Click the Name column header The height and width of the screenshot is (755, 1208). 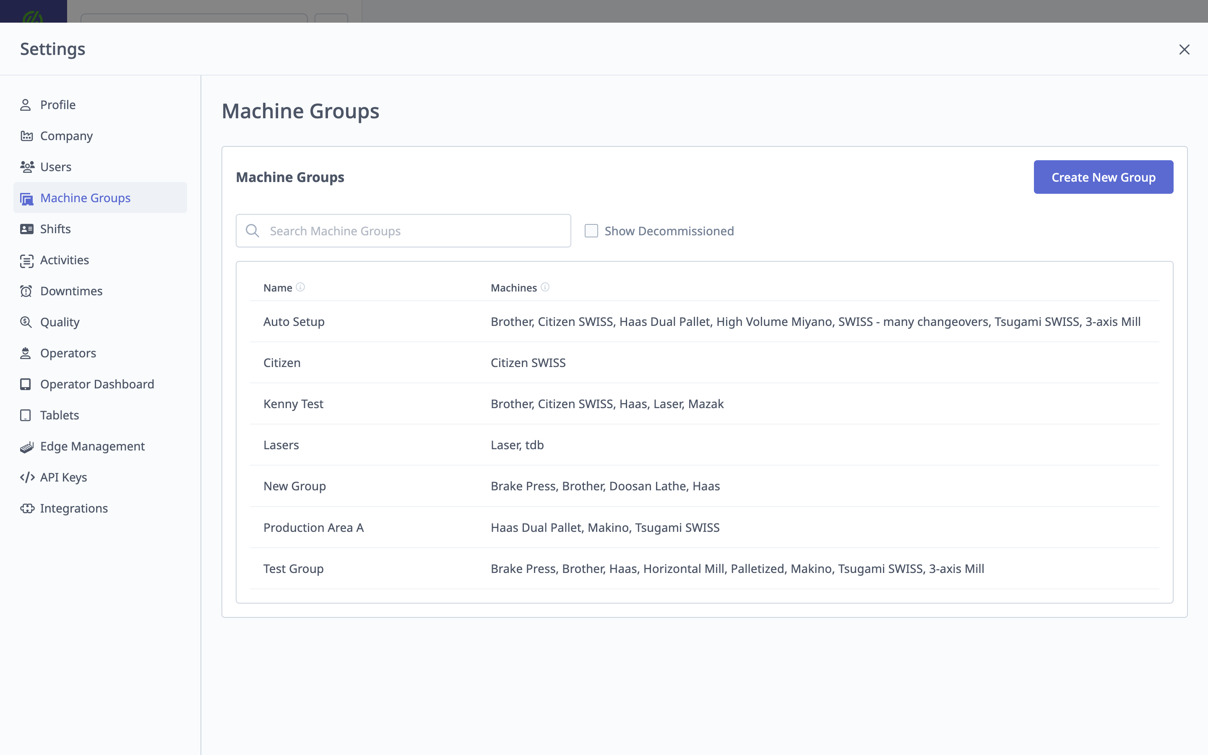[278, 288]
